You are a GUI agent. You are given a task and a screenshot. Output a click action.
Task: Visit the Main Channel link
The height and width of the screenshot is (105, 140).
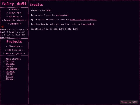tap(13, 59)
